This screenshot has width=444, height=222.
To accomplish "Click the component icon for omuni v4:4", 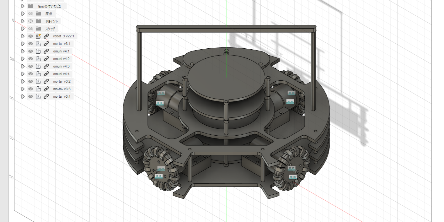I will (39, 74).
